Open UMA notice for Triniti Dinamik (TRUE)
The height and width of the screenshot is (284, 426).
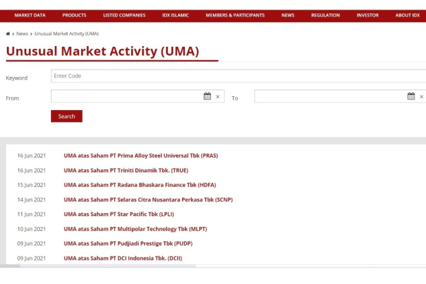click(x=126, y=171)
